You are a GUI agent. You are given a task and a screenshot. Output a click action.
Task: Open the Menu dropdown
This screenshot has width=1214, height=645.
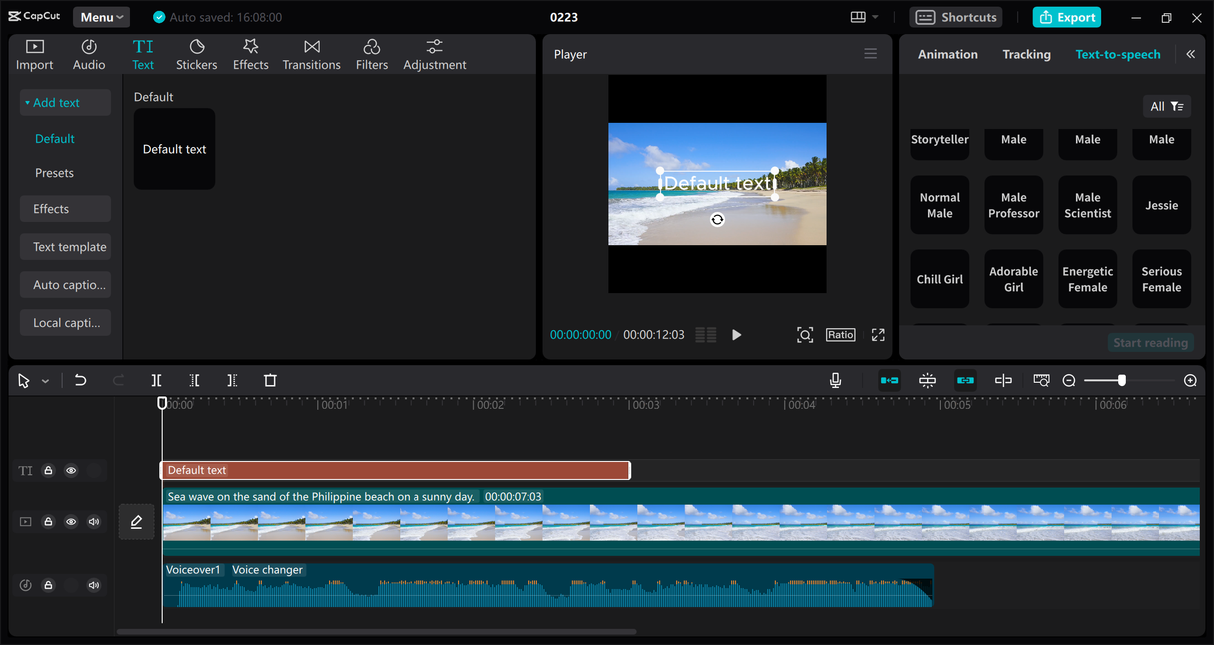coord(101,18)
